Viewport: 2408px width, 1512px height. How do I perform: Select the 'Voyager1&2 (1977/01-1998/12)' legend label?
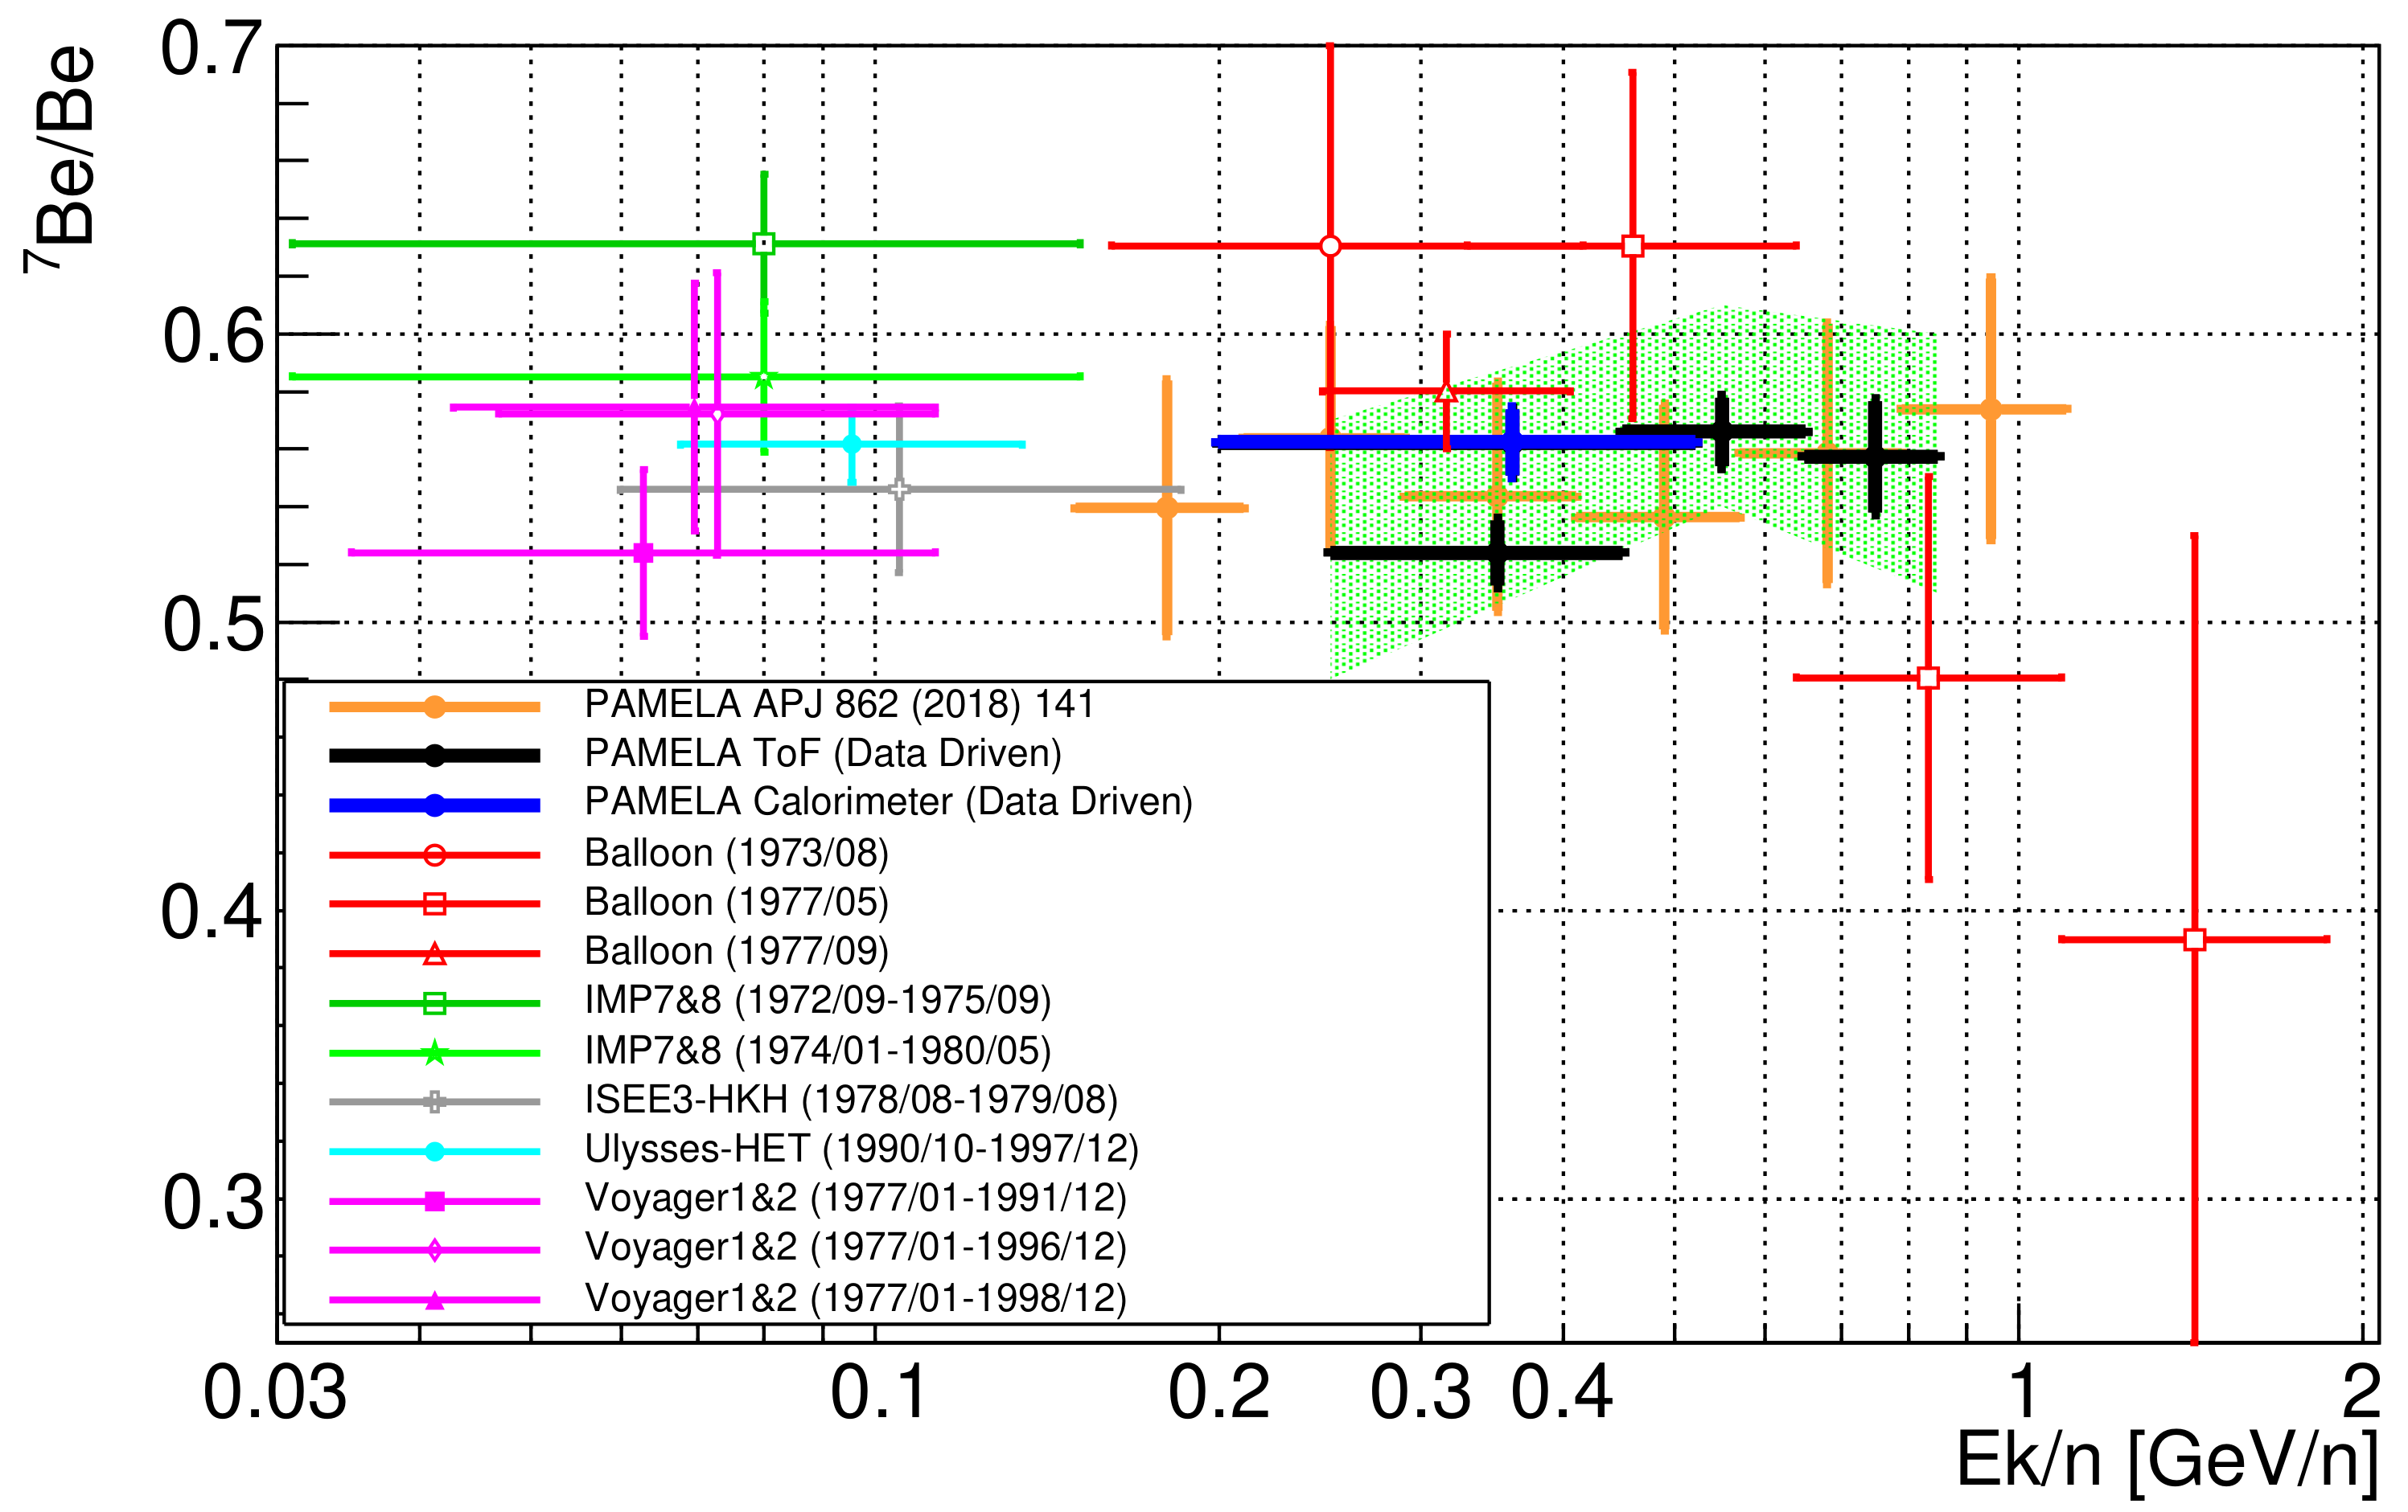(x=855, y=1298)
